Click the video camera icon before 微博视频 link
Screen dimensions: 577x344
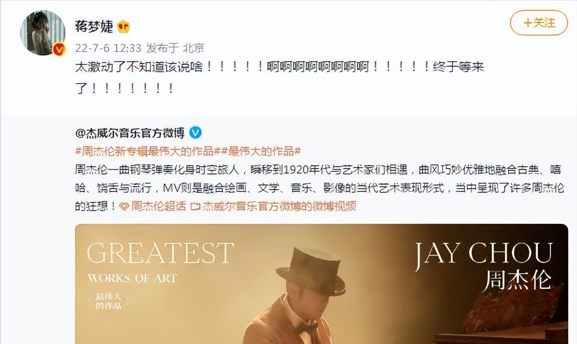pyautogui.click(x=196, y=206)
